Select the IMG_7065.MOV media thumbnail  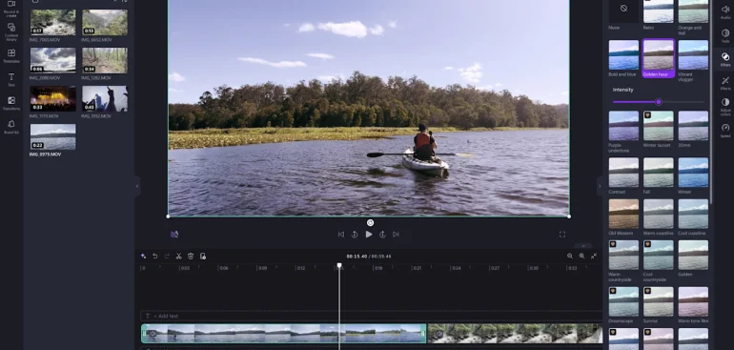tap(52, 22)
